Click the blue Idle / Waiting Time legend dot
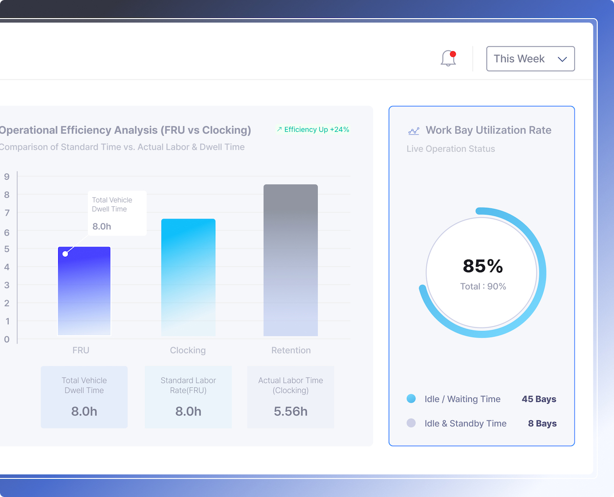Image resolution: width=614 pixels, height=497 pixels. (x=411, y=399)
